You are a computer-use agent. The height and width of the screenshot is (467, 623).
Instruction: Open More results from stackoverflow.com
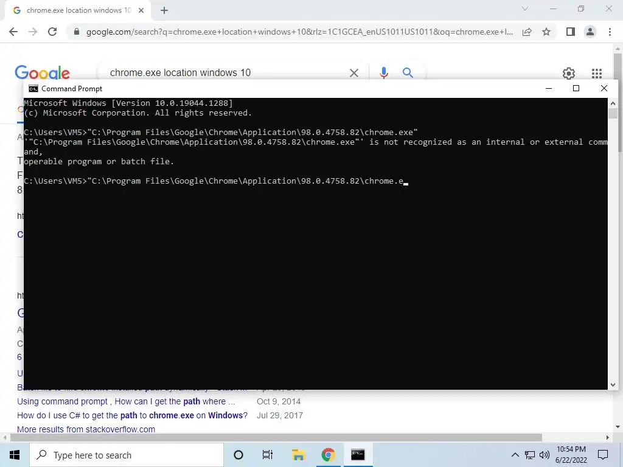(86, 429)
